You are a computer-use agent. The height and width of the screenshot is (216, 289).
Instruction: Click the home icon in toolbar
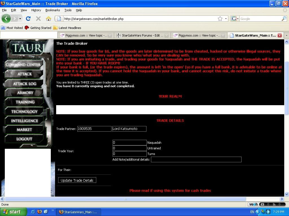pos(49,19)
